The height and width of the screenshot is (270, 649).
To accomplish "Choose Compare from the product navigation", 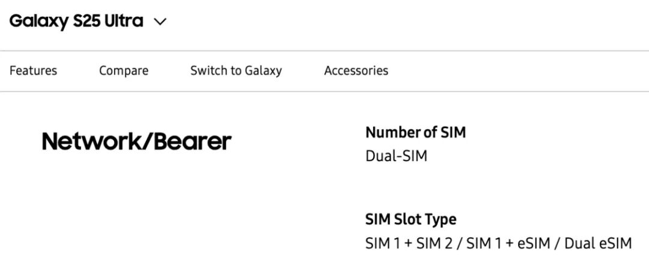I will 124,71.
